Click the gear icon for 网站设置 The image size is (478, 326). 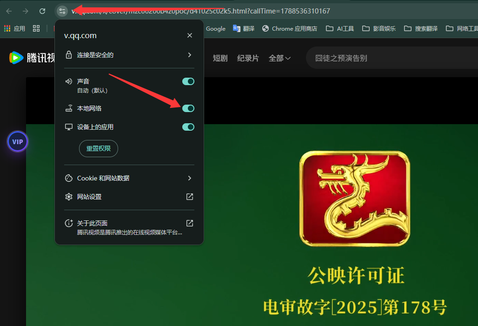pyautogui.click(x=69, y=197)
